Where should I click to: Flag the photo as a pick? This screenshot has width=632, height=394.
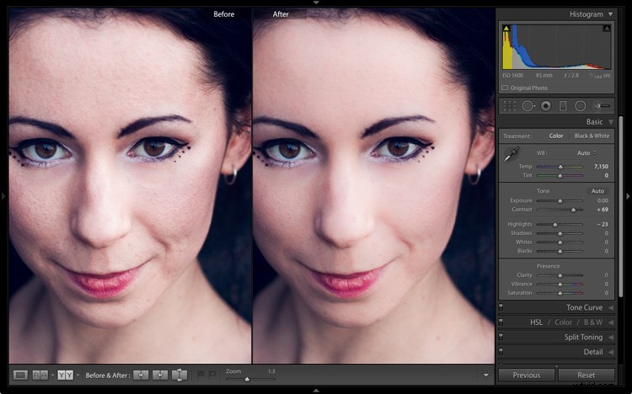[x=201, y=375]
